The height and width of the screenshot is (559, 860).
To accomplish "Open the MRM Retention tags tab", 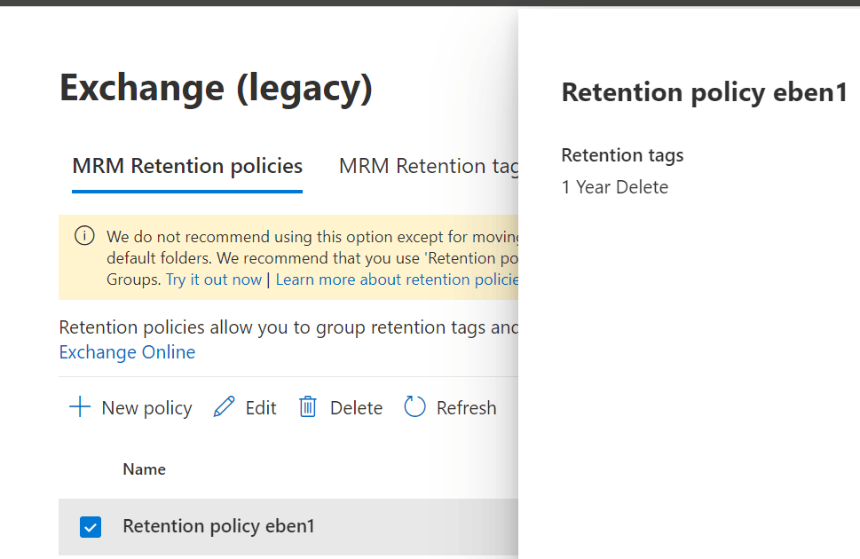I will coord(426,166).
